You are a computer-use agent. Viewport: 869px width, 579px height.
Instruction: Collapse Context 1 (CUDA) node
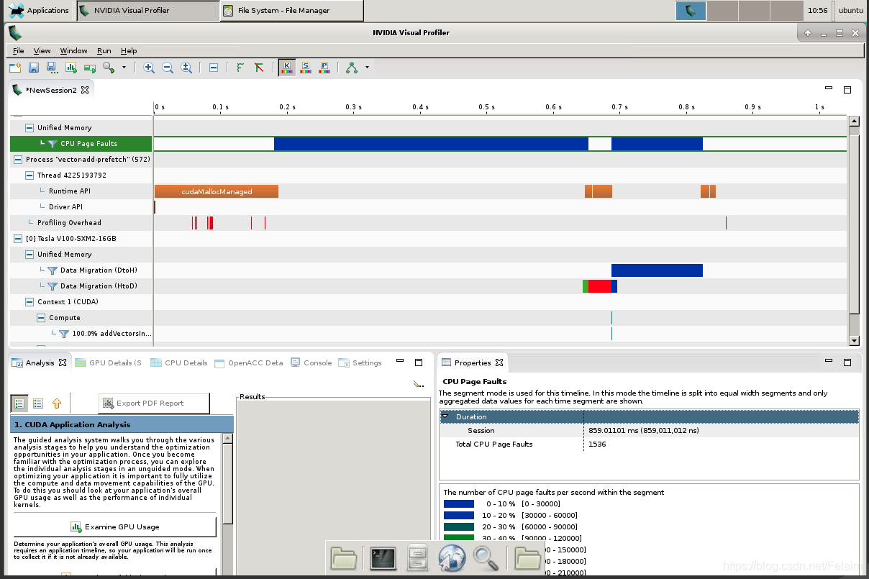(x=29, y=302)
